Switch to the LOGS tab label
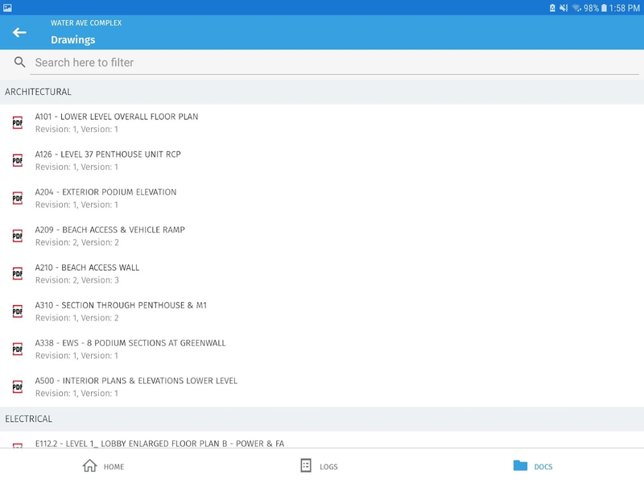 pos(328,467)
